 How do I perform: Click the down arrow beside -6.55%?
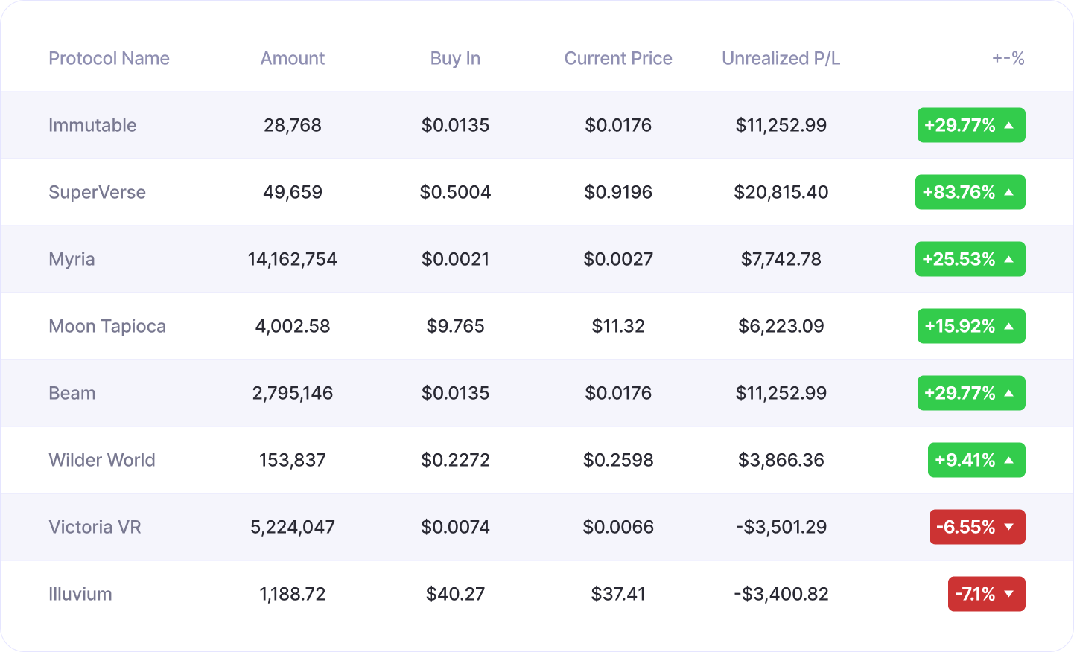click(1009, 527)
